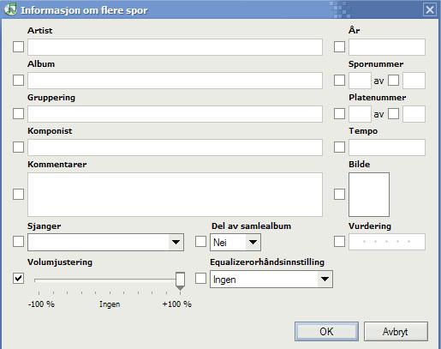Click the iTunes icon in title bar
This screenshot has height=349, width=441.
pos(10,9)
